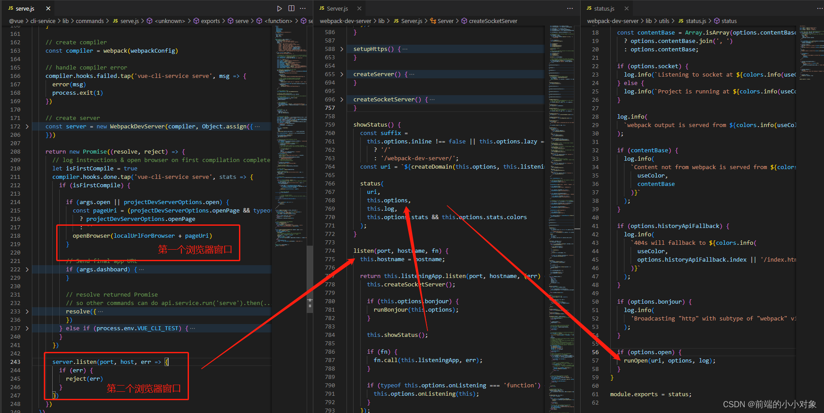Expand the collapsed WebpackDevServer block at line 172
The width and height of the screenshot is (824, 413).
click(x=27, y=126)
